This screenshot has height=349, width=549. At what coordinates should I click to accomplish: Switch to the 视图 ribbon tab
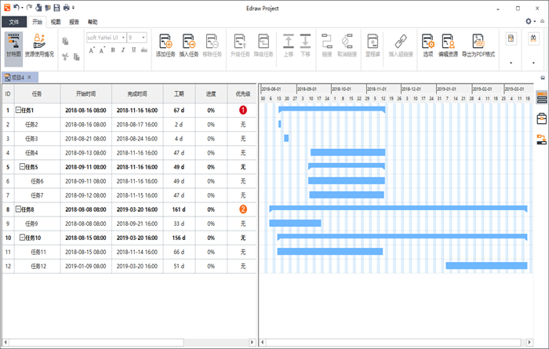[56, 22]
